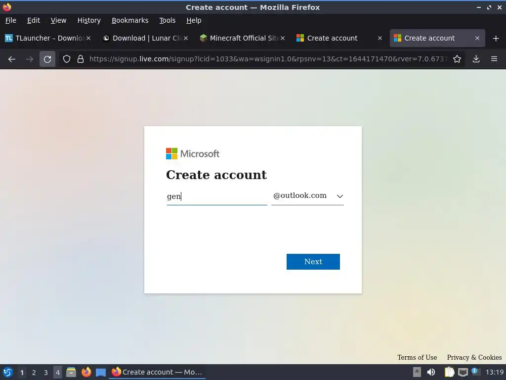This screenshot has width=506, height=380.
Task: Open removable media eject tray icon
Action: click(417, 372)
